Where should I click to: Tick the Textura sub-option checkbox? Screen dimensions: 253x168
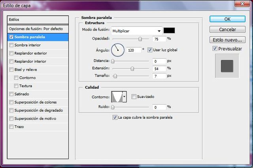pos(16,86)
